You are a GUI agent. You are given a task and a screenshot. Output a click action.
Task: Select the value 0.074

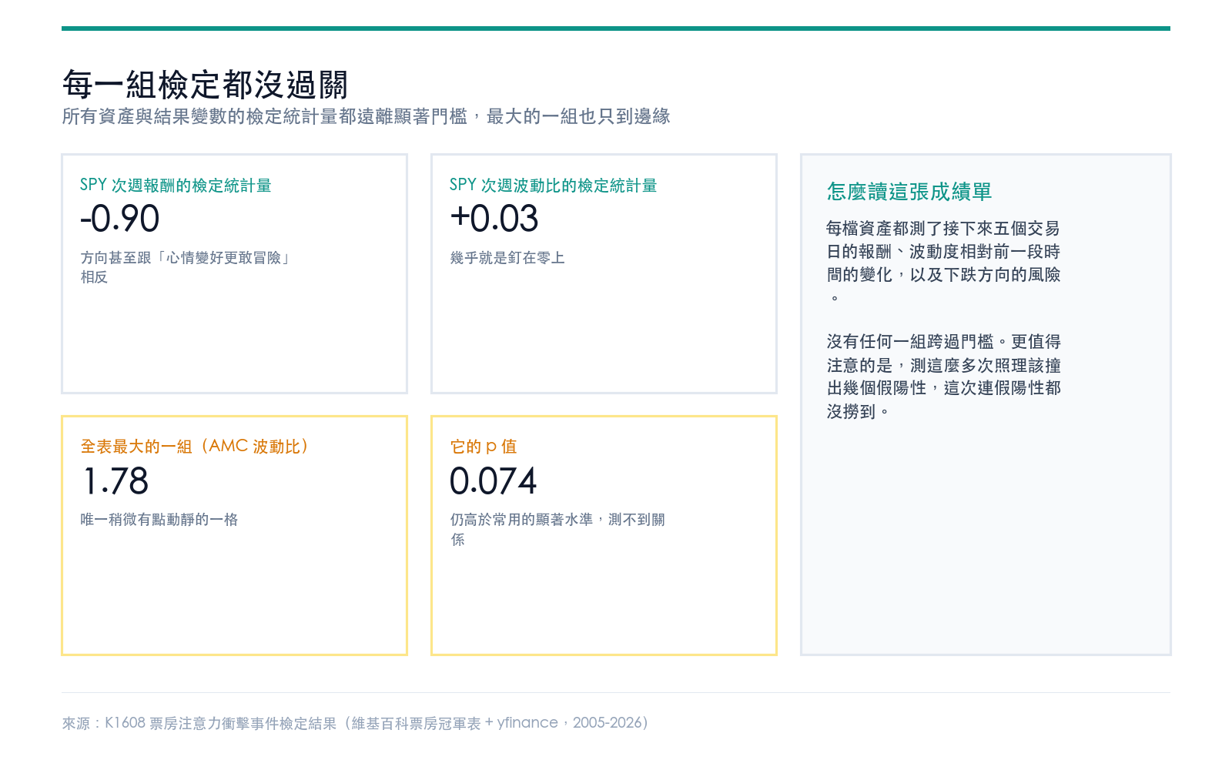[494, 481]
